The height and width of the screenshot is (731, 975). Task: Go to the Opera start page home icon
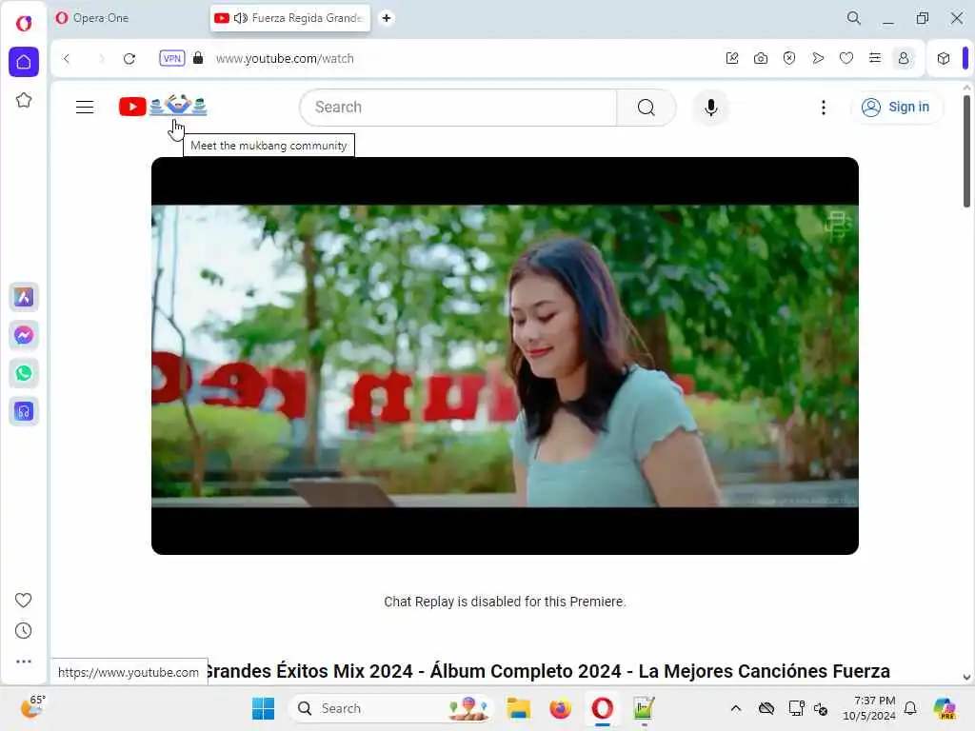click(24, 62)
